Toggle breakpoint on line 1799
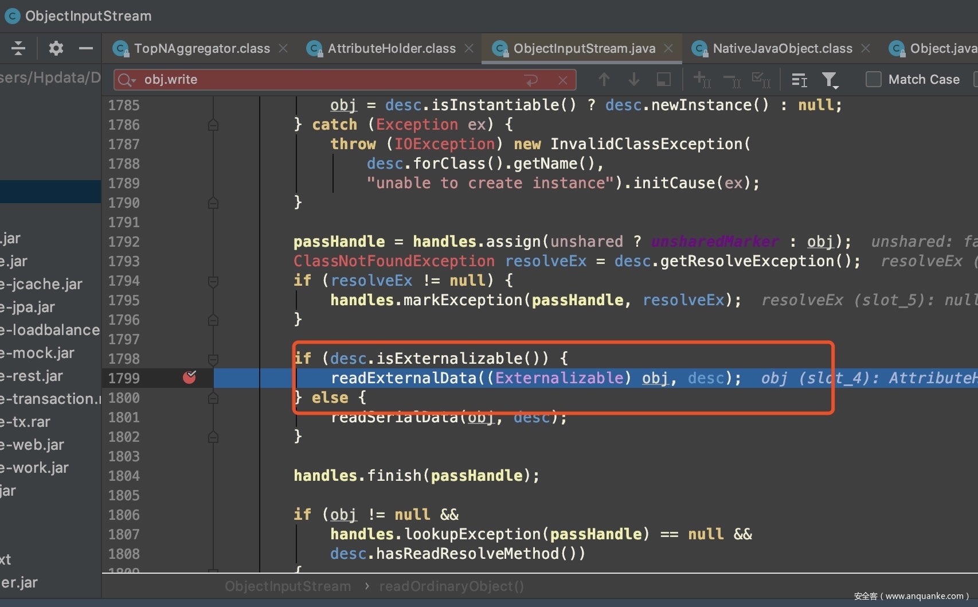Screen dimensions: 978x607 coord(189,378)
